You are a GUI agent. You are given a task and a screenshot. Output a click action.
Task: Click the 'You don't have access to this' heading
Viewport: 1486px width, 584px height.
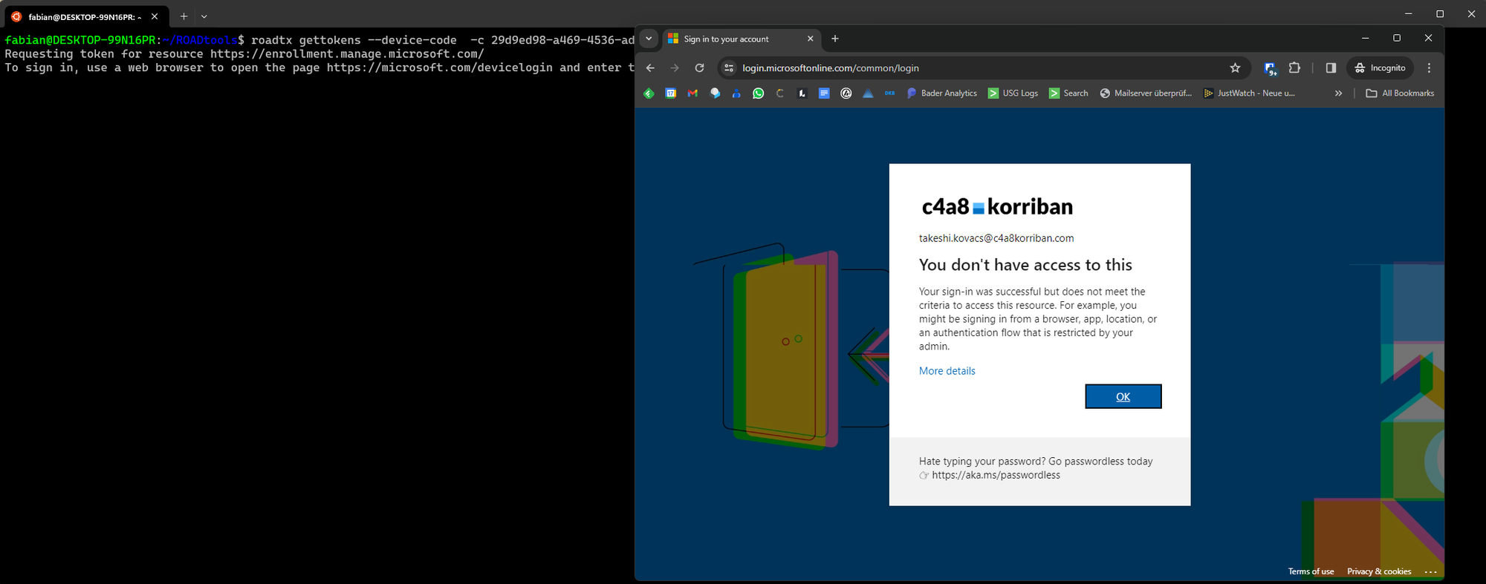click(1025, 265)
